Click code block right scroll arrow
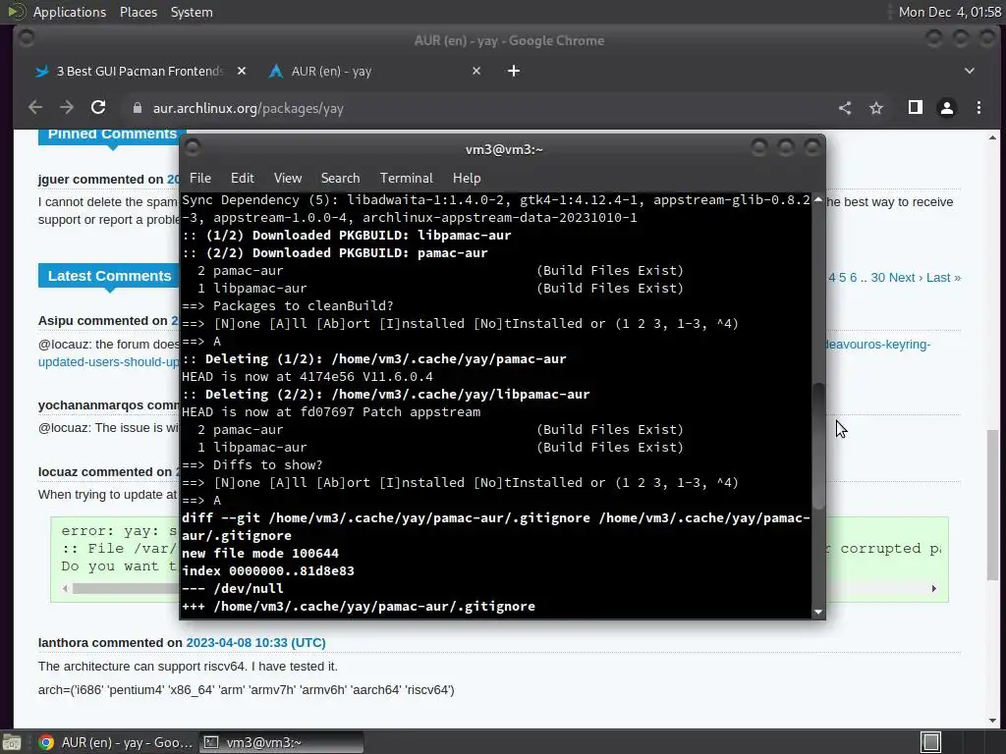Screen dimensions: 1006x754 click(934, 589)
